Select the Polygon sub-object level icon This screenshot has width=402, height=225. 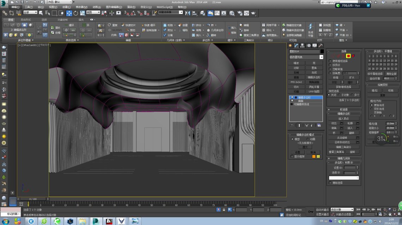click(x=348, y=56)
